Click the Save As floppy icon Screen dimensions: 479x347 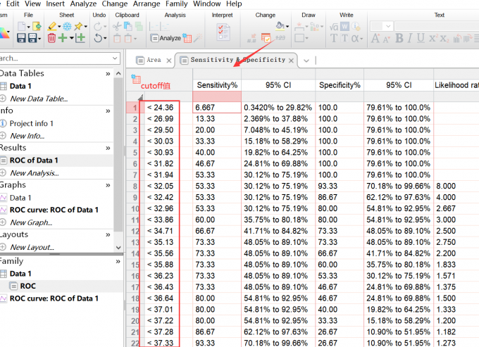click(32, 38)
